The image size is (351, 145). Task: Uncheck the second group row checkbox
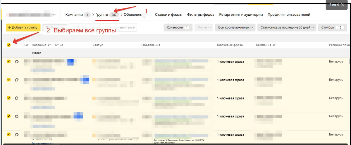tap(8, 79)
